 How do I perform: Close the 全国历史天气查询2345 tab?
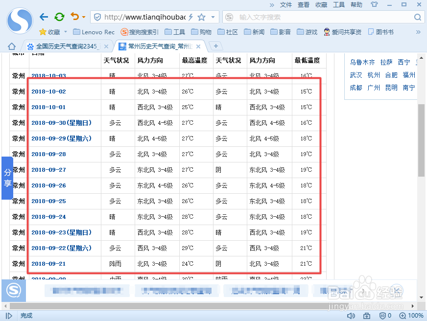click(106, 46)
